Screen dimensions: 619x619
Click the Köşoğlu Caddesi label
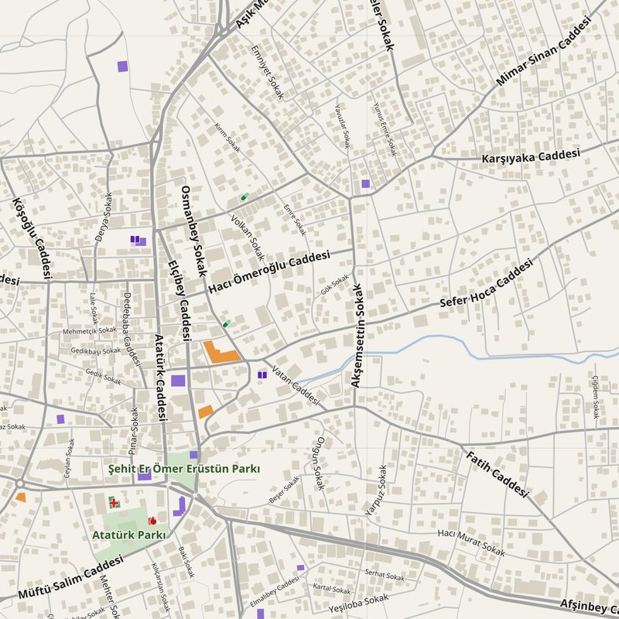click(x=32, y=238)
